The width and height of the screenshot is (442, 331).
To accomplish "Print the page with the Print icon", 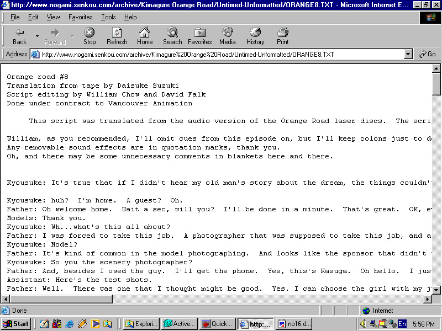I will 283,36.
